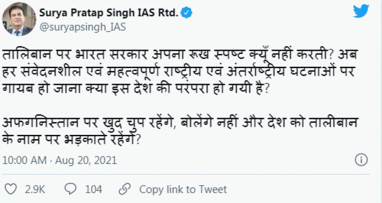Image resolution: width=382 pixels, height=203 pixels.
Task: Open the tweet info circle icon
Action: (362, 159)
